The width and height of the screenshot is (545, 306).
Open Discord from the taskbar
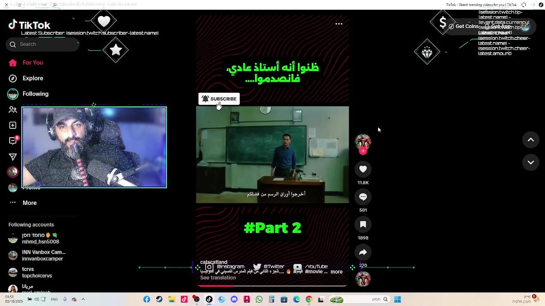[234, 300]
